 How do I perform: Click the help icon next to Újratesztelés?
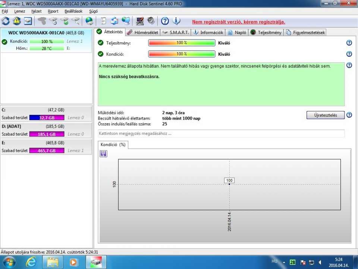349,115
